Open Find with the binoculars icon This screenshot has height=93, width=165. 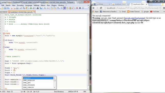[x=38, y=8]
